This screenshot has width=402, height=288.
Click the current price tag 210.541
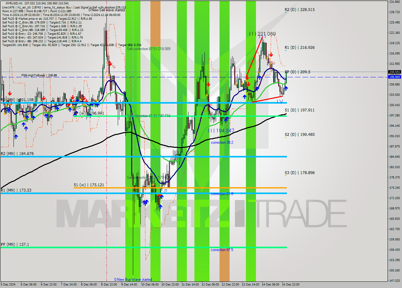(x=394, y=72)
